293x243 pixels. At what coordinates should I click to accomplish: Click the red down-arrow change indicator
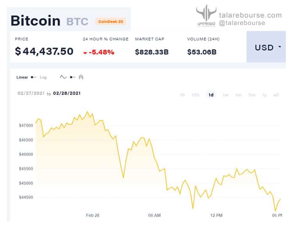click(x=85, y=53)
